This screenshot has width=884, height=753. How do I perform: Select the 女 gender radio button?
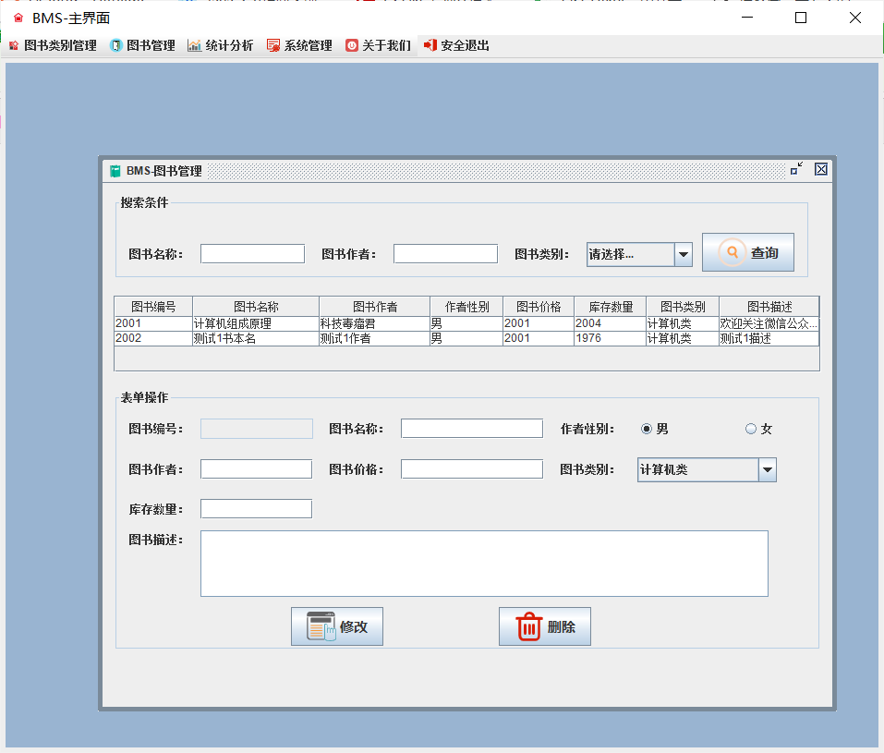point(751,430)
